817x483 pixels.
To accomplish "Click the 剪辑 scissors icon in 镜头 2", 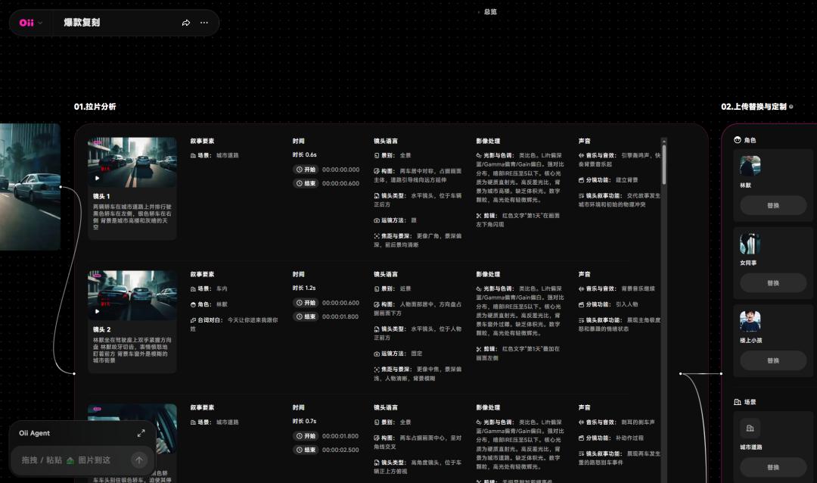I will tap(479, 349).
